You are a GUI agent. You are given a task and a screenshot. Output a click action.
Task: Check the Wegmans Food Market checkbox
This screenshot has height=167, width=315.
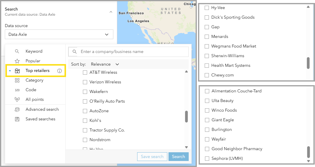click(x=207, y=46)
